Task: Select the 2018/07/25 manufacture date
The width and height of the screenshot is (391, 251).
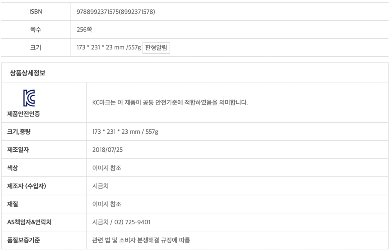Action: 106,150
